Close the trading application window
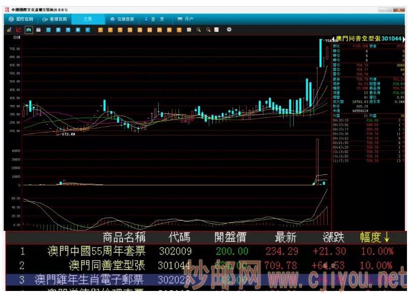Viewport: 409px width, 294px height. tap(399, 10)
